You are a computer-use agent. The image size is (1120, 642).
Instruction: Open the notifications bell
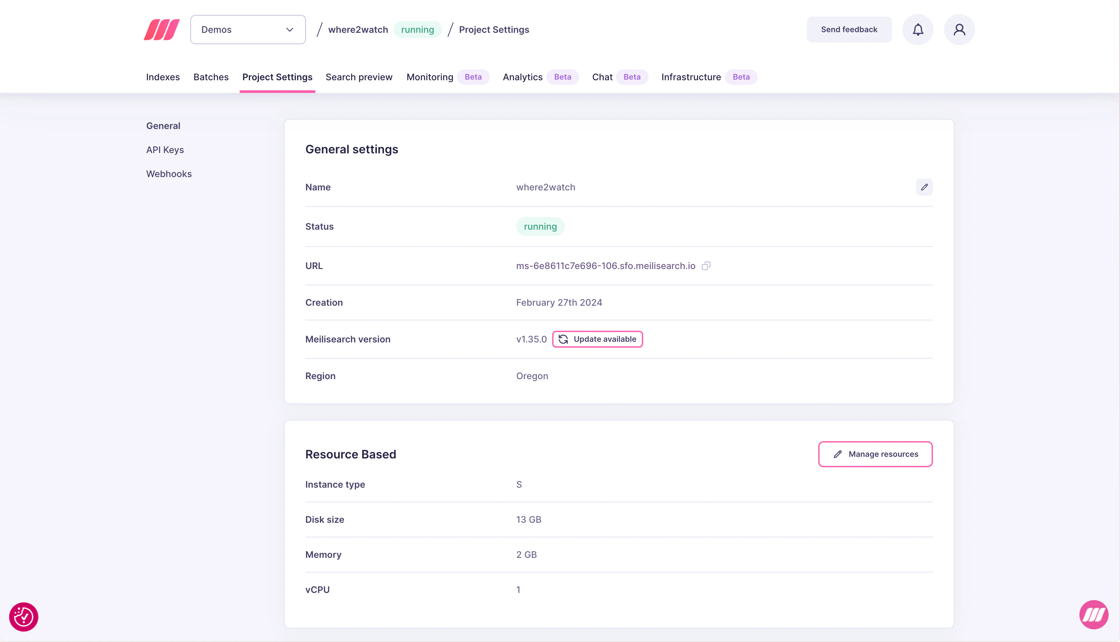pyautogui.click(x=918, y=29)
